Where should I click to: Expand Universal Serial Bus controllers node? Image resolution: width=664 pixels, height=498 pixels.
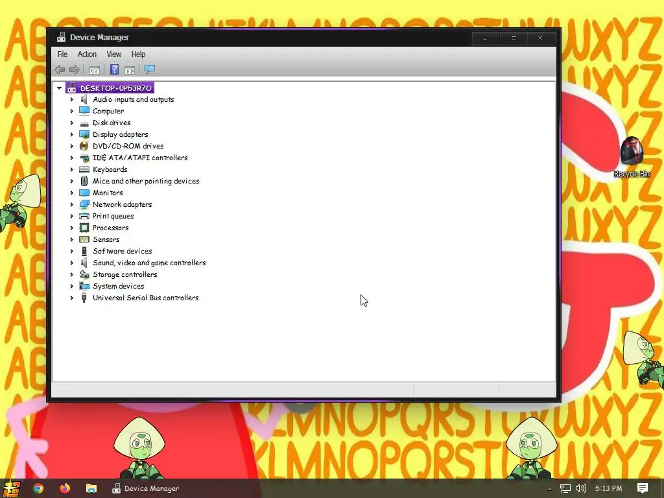[x=71, y=298]
